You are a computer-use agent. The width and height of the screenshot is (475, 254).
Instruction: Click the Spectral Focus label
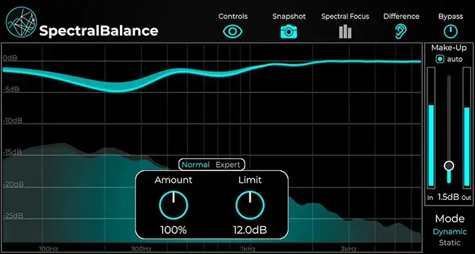coord(345,16)
